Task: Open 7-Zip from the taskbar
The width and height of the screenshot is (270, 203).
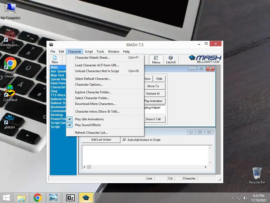Action: [x=70, y=198]
